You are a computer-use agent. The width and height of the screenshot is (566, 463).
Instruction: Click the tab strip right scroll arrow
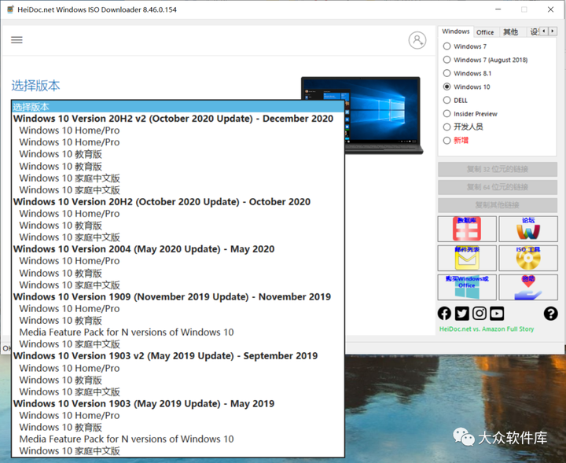pyautogui.click(x=553, y=31)
